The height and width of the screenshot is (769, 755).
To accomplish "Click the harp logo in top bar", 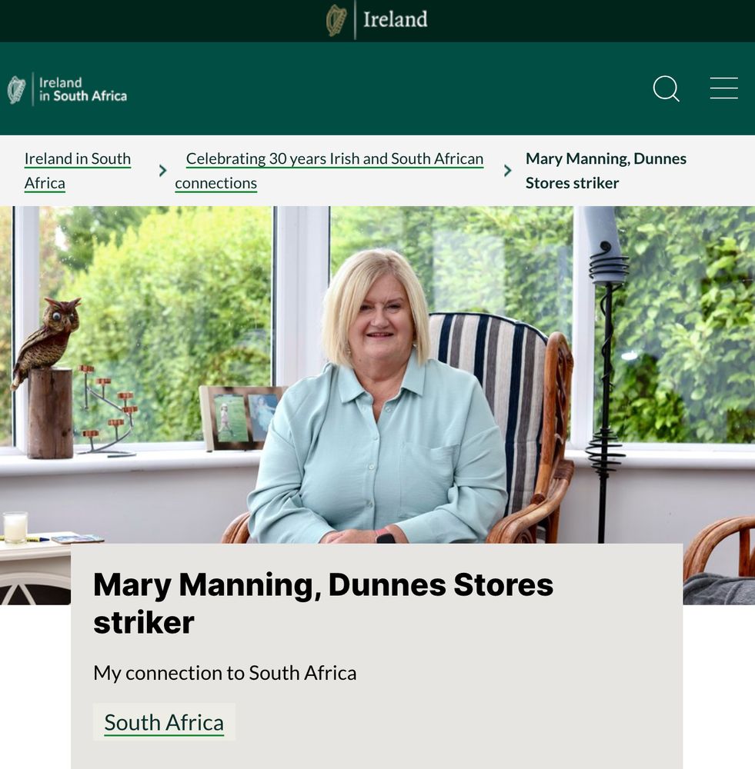I will point(337,20).
